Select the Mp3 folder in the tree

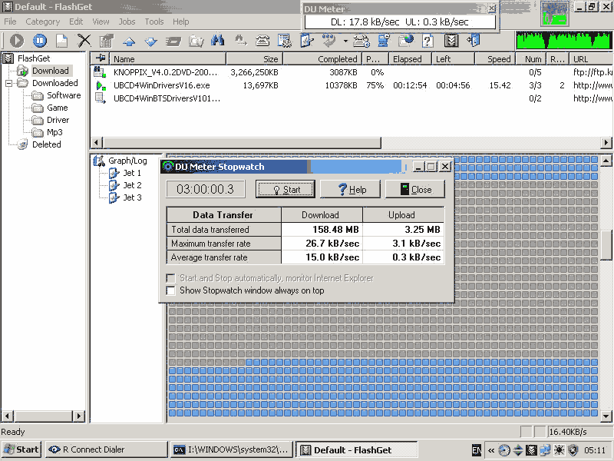click(54, 132)
